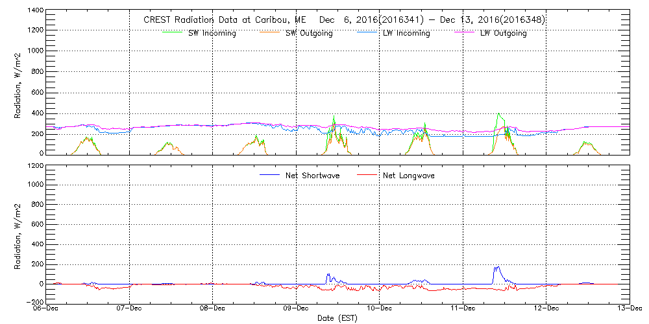The width and height of the screenshot is (649, 324).
Task: Click the '11-Dec' x-axis date label
Action: pyautogui.click(x=463, y=308)
